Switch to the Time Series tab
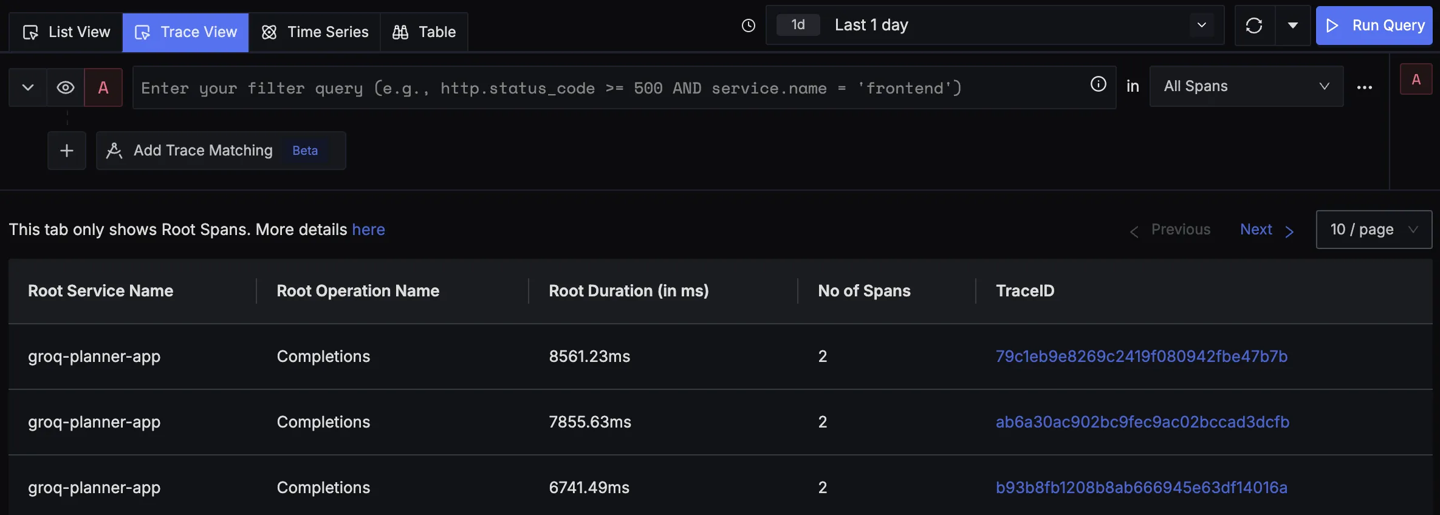This screenshot has width=1440, height=515. pos(315,32)
